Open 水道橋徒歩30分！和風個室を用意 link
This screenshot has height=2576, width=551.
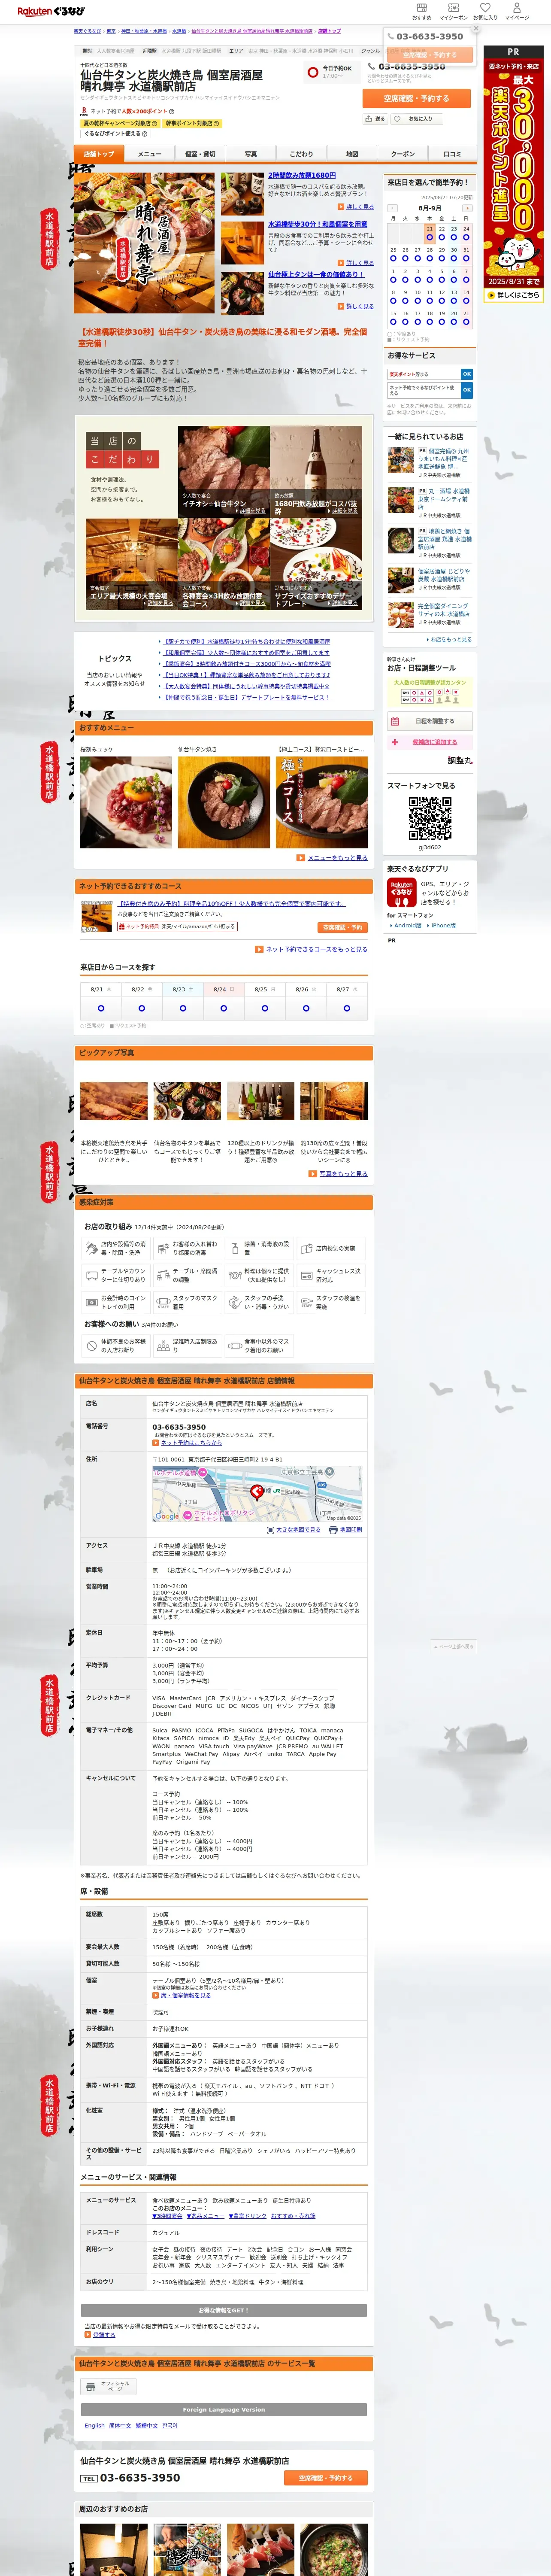click(x=318, y=224)
